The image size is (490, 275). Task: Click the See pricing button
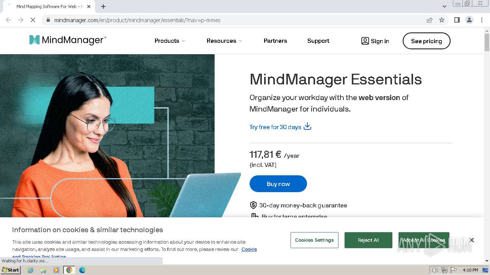pos(426,41)
